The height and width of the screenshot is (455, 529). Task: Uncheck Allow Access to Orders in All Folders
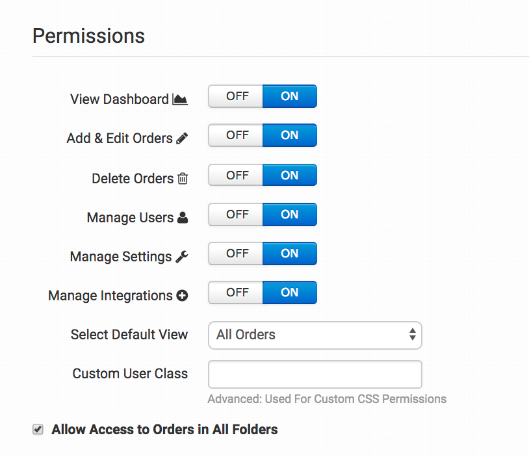click(38, 430)
